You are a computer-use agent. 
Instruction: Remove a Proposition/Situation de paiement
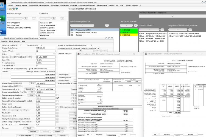(190, 30)
